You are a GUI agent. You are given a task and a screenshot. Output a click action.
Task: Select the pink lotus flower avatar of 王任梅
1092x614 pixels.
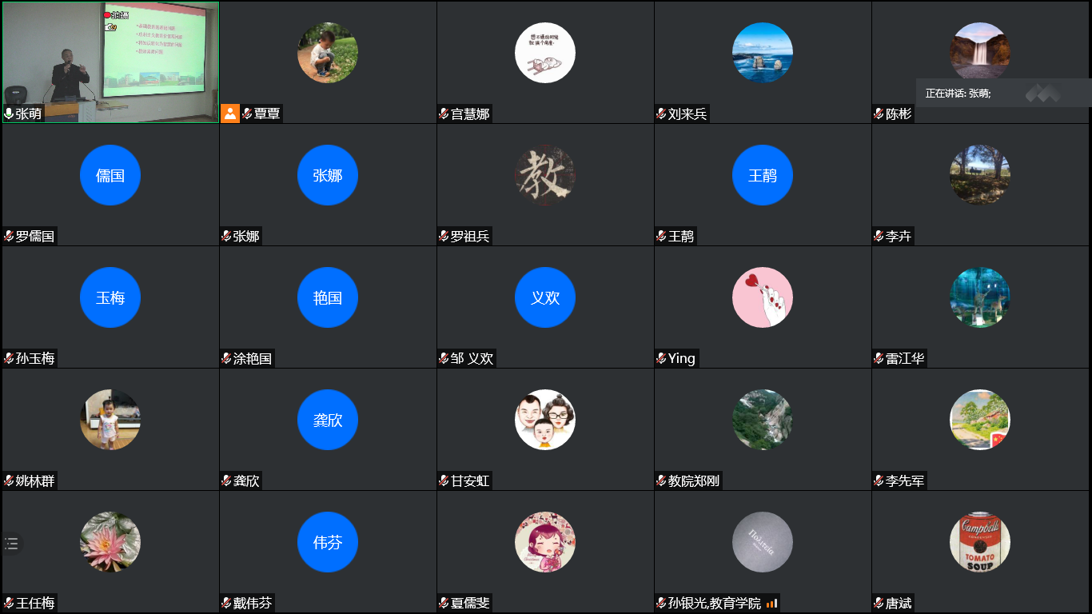pos(110,542)
